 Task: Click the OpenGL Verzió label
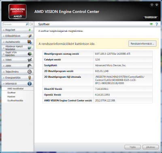tap(53, 95)
